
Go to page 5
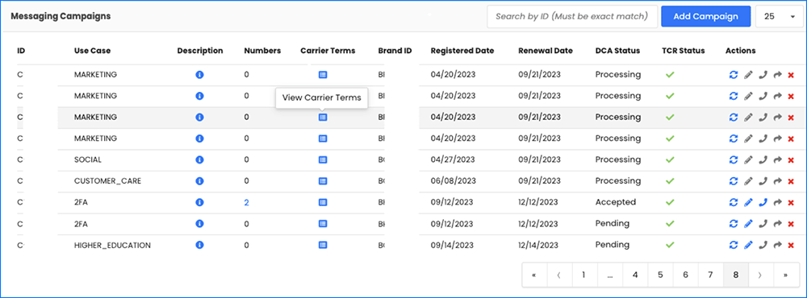click(x=660, y=275)
